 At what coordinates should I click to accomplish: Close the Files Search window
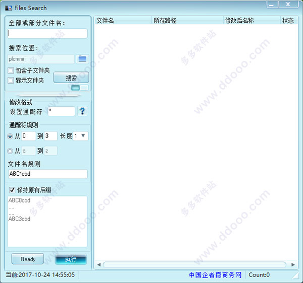tap(288, 5)
